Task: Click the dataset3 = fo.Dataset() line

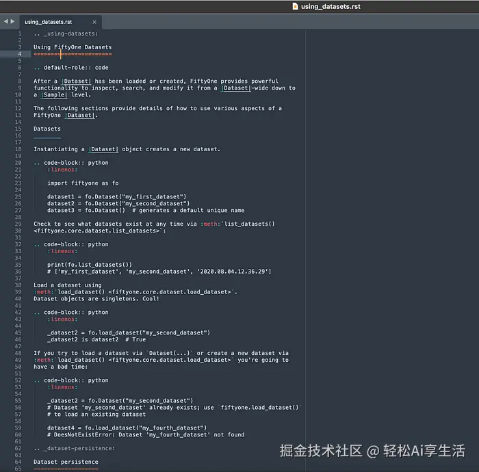Action: tap(146, 211)
